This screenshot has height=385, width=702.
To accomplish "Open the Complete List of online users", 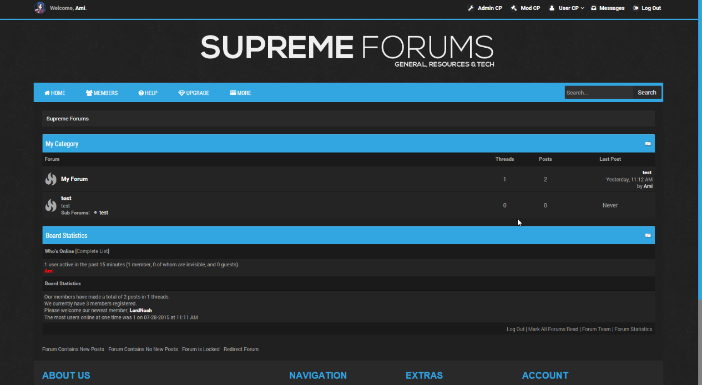I will [x=92, y=251].
